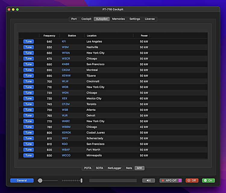
Task: Tune to WGN 720
Action: 29,93
